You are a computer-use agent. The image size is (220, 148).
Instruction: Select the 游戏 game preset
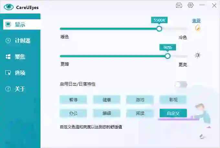click(140, 100)
